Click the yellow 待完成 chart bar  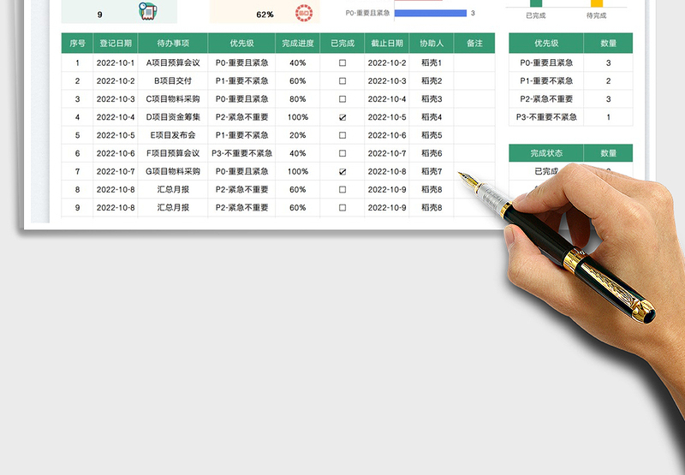point(597,3)
